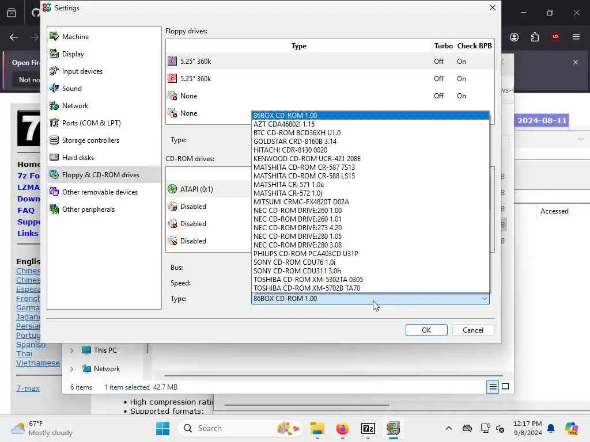Select the Input devices category

pos(104,71)
